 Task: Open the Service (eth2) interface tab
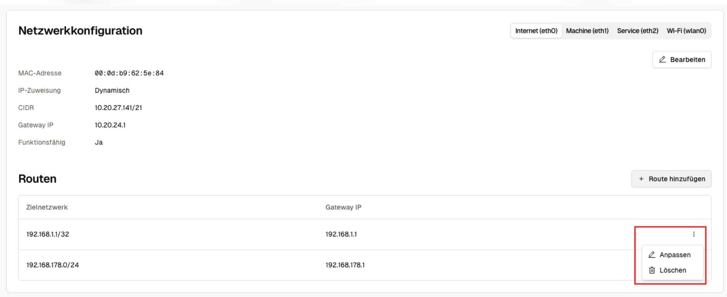[x=637, y=31]
